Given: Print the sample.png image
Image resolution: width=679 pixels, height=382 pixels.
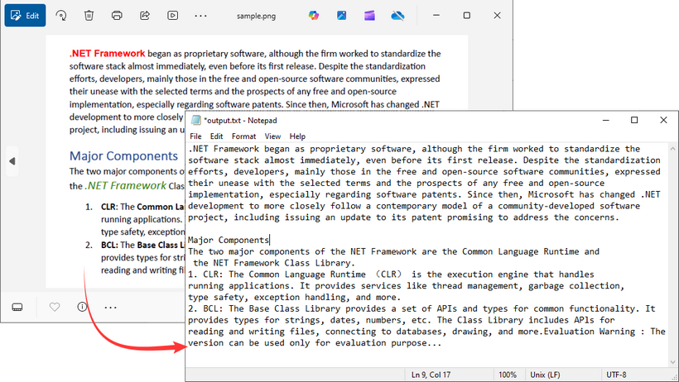Looking at the screenshot, I should point(117,16).
